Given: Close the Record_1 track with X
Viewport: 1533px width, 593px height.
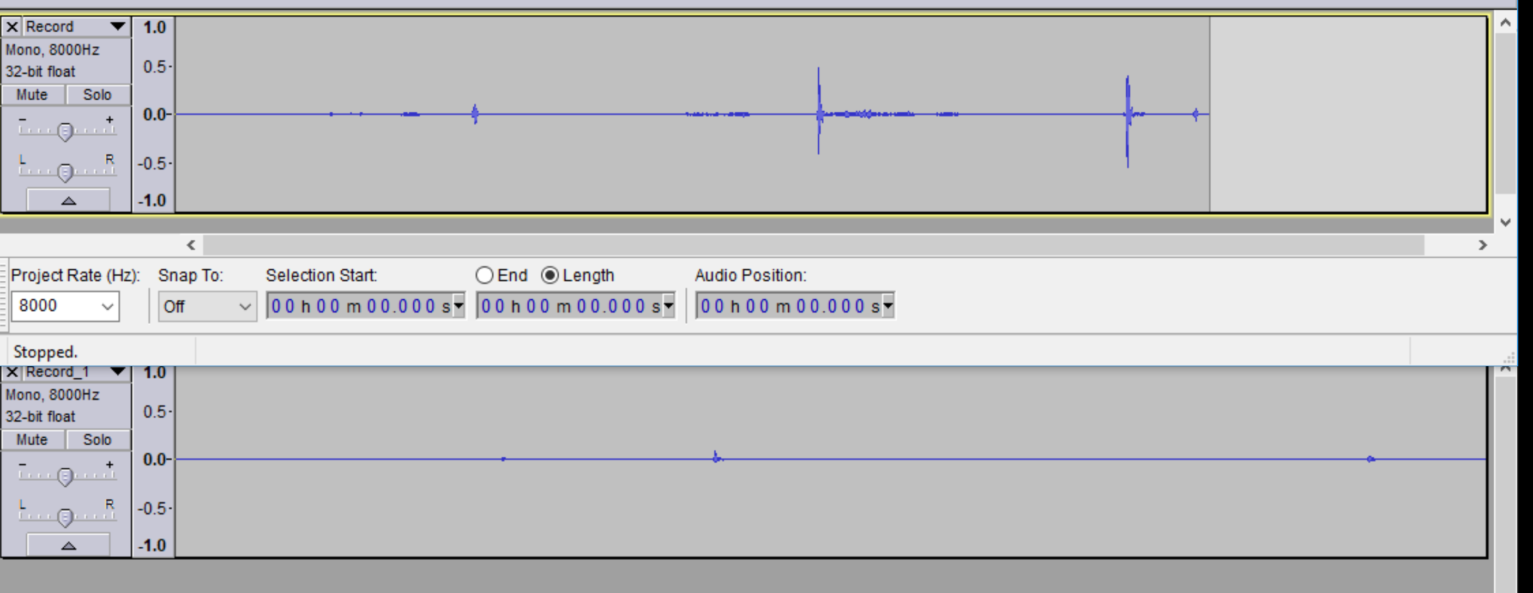Looking at the screenshot, I should [12, 373].
